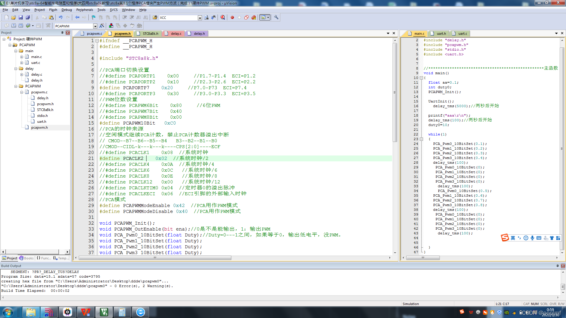The width and height of the screenshot is (566, 318).
Task: Navigate backward with the blue arrow
Action: pos(77,17)
